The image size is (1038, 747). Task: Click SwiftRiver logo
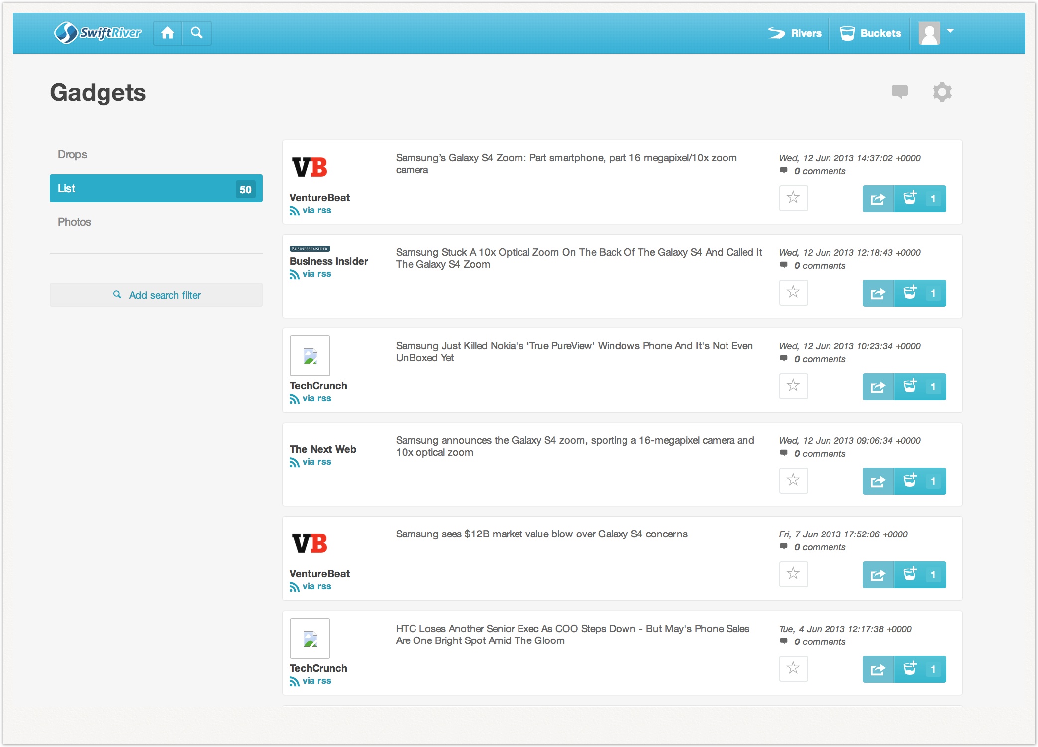tap(99, 33)
